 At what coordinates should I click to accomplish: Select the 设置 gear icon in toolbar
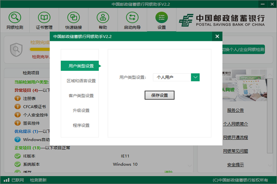point(161,18)
